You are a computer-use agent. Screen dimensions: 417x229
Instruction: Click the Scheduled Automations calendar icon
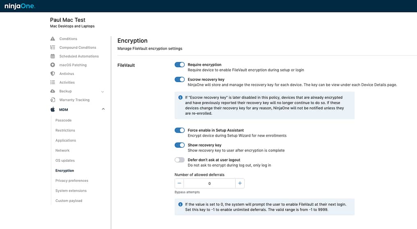click(x=53, y=56)
